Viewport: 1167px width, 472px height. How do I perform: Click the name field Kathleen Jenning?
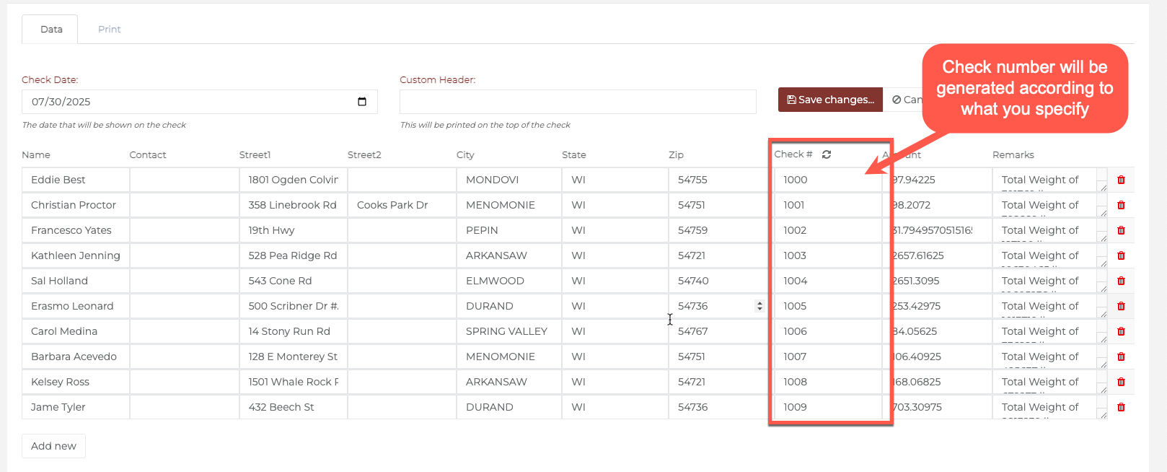coord(76,255)
